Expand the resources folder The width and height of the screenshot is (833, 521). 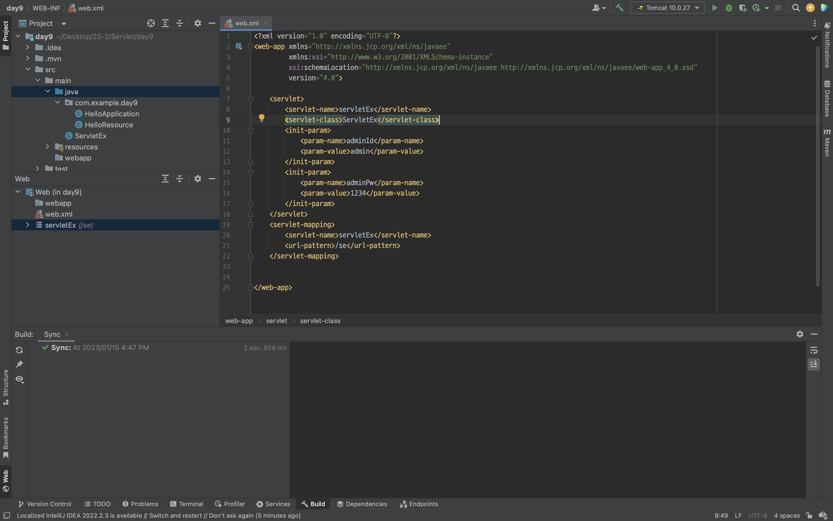(47, 147)
